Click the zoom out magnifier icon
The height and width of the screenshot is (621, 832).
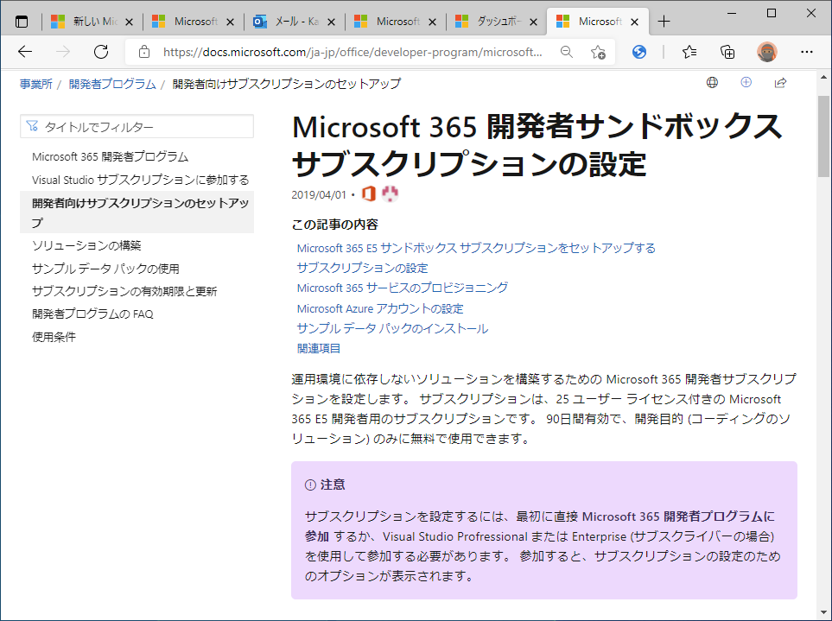click(567, 52)
